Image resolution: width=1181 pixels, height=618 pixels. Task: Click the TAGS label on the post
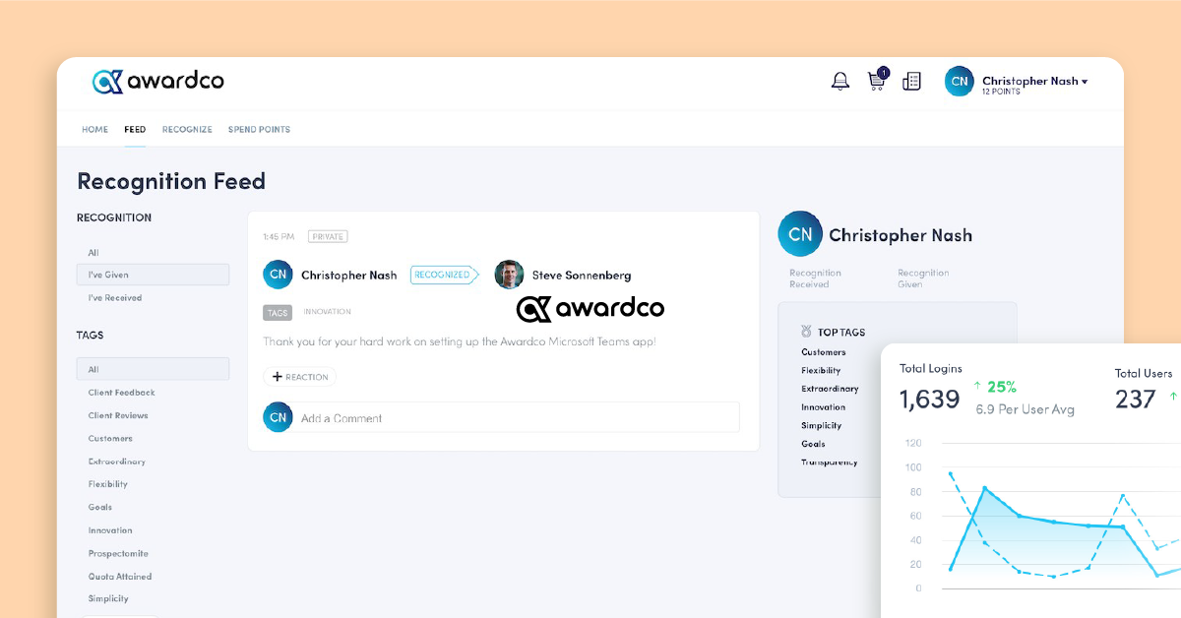[278, 312]
